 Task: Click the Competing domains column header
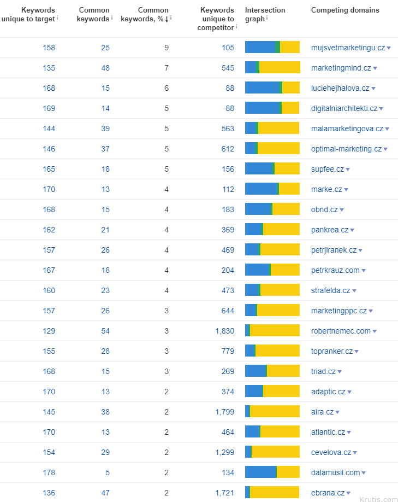[x=344, y=10]
